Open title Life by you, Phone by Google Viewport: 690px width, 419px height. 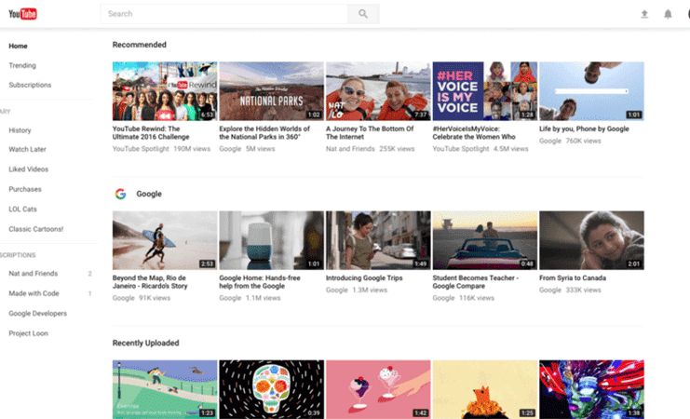click(x=584, y=128)
